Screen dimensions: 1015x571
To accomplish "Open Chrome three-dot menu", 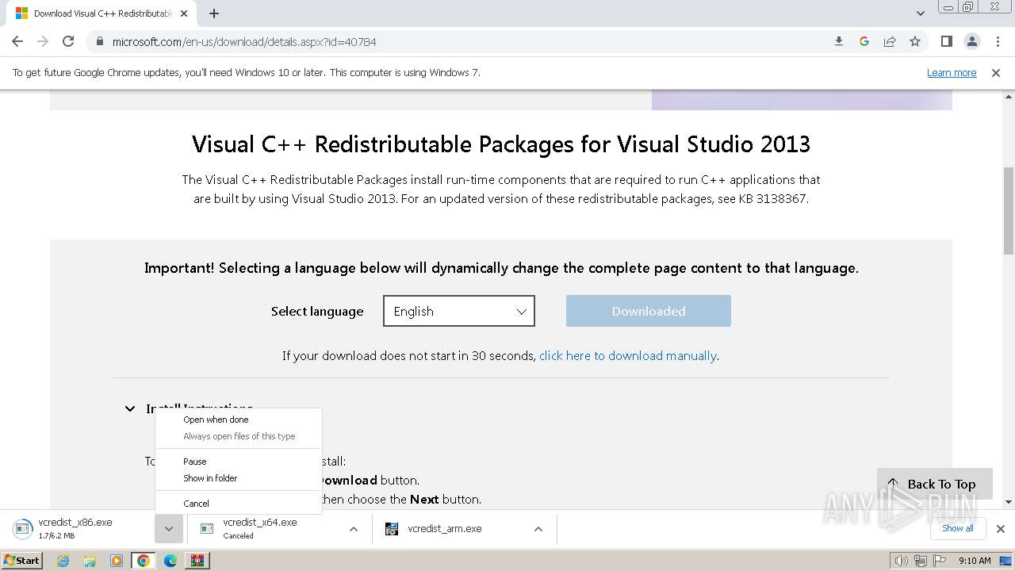I will tap(997, 41).
